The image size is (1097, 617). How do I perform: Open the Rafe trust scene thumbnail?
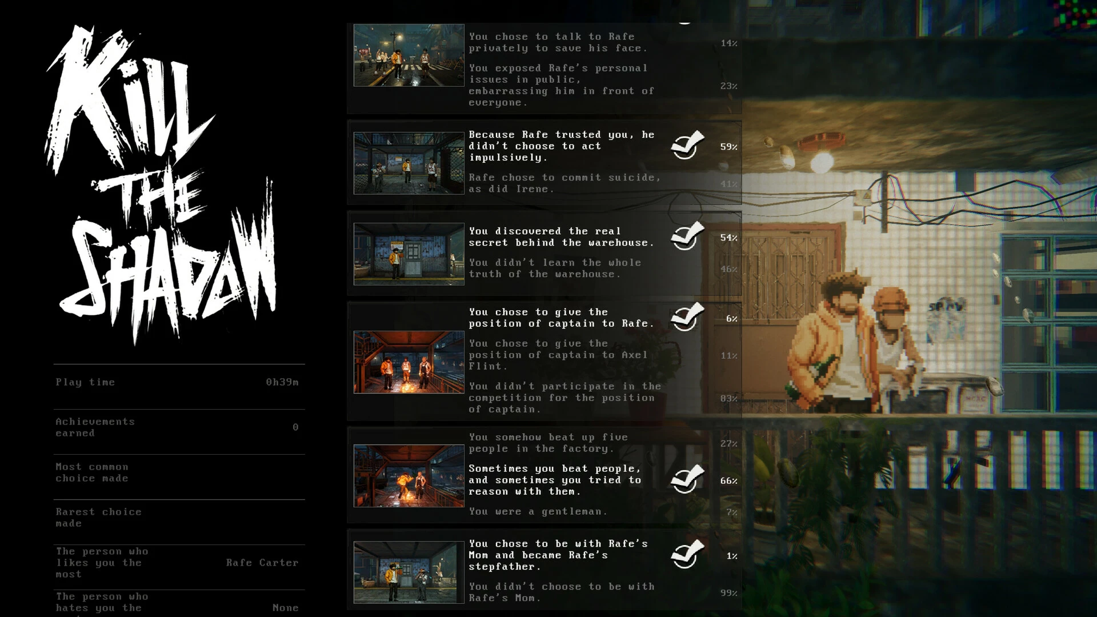[409, 163]
